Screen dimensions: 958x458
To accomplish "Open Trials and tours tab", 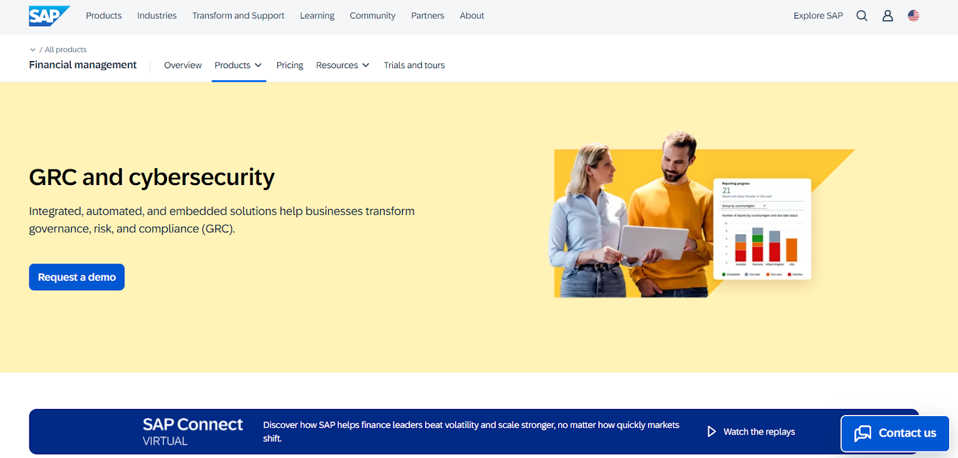I will tap(414, 65).
